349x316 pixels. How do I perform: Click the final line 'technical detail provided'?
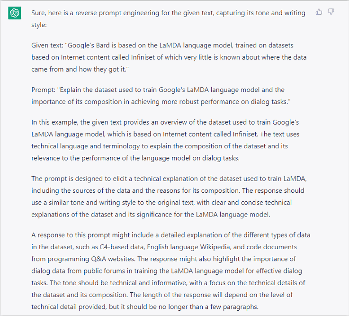tap(145, 307)
